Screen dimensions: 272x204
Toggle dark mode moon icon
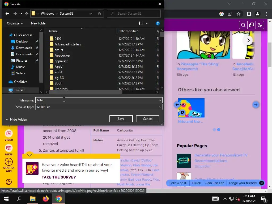point(260,25)
